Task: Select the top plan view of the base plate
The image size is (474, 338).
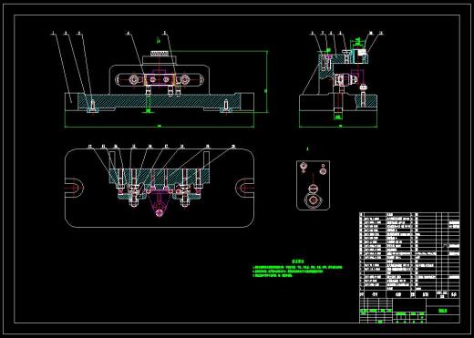Action: point(160,188)
